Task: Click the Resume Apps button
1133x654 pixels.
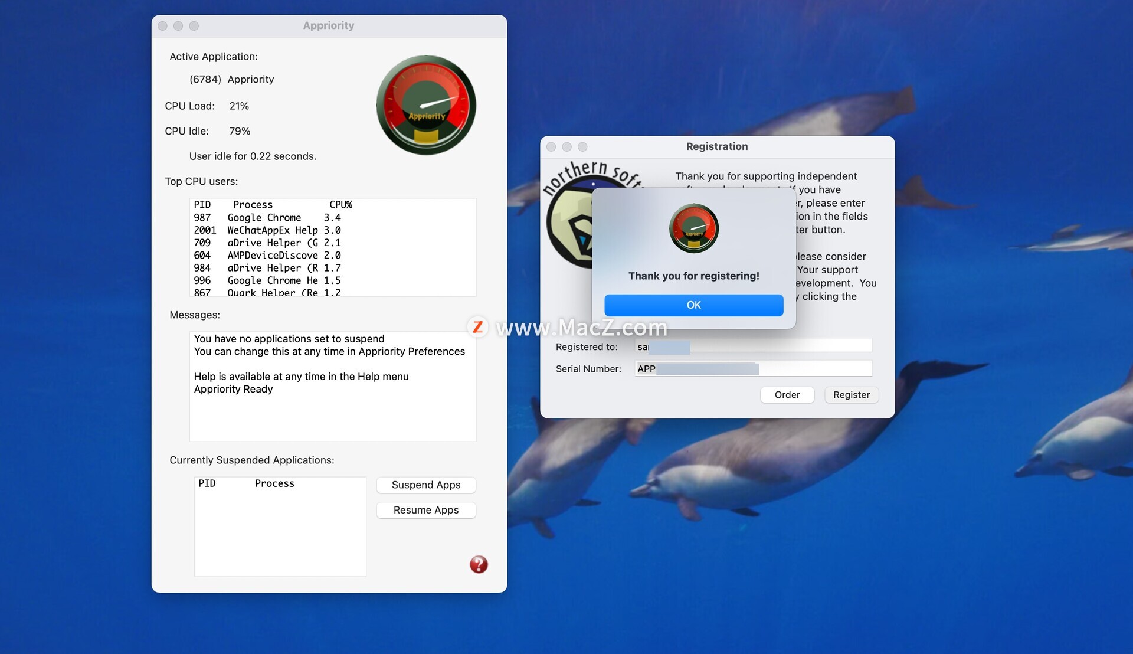Action: click(x=426, y=510)
